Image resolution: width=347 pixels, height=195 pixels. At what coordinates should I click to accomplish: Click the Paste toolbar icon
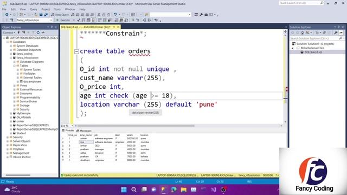tap(108, 15)
